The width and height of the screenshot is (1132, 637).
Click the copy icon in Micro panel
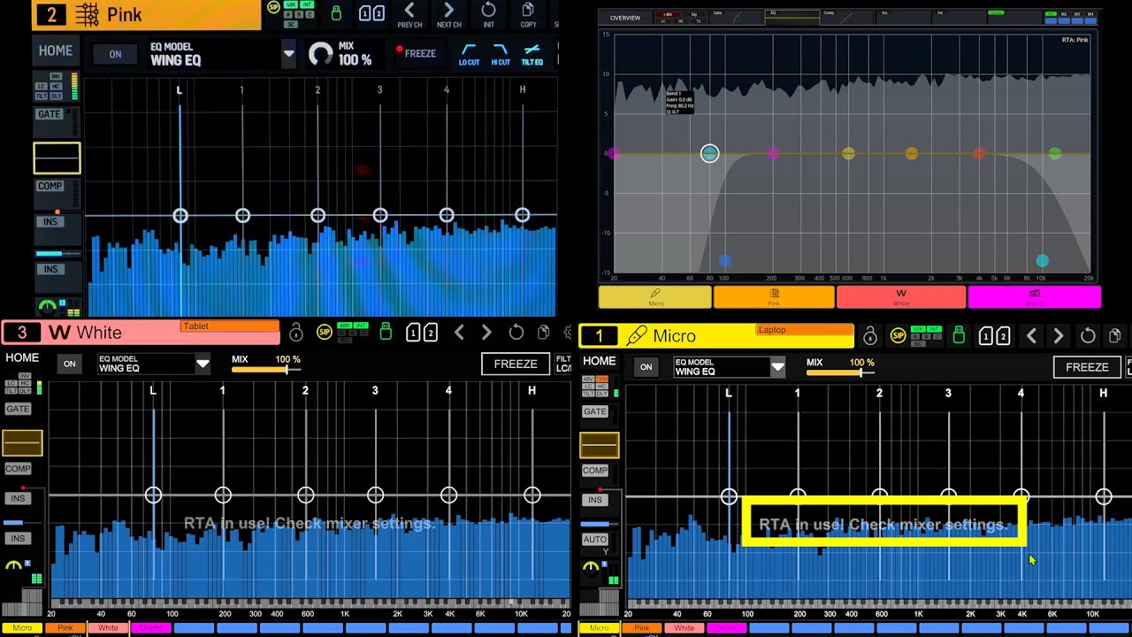1115,336
